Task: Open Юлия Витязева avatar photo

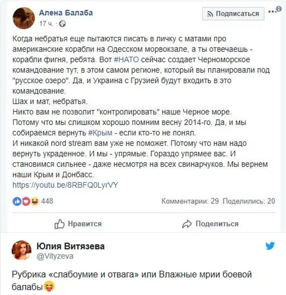Action: 22,250
